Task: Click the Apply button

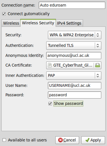Action: coord(93,140)
